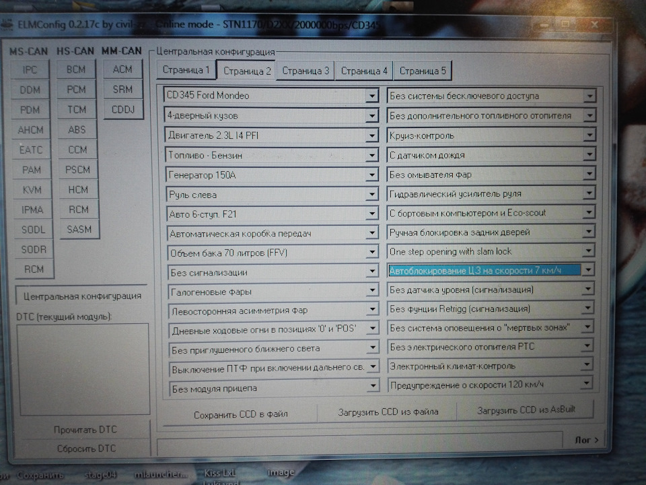The height and width of the screenshot is (485, 646).
Task: Switch to Страница 3 tab
Action: tap(306, 71)
